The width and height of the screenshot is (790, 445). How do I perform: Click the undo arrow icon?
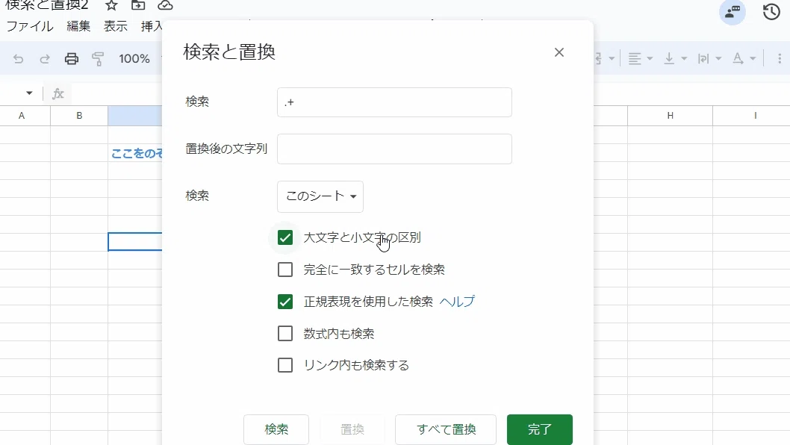[x=18, y=59]
